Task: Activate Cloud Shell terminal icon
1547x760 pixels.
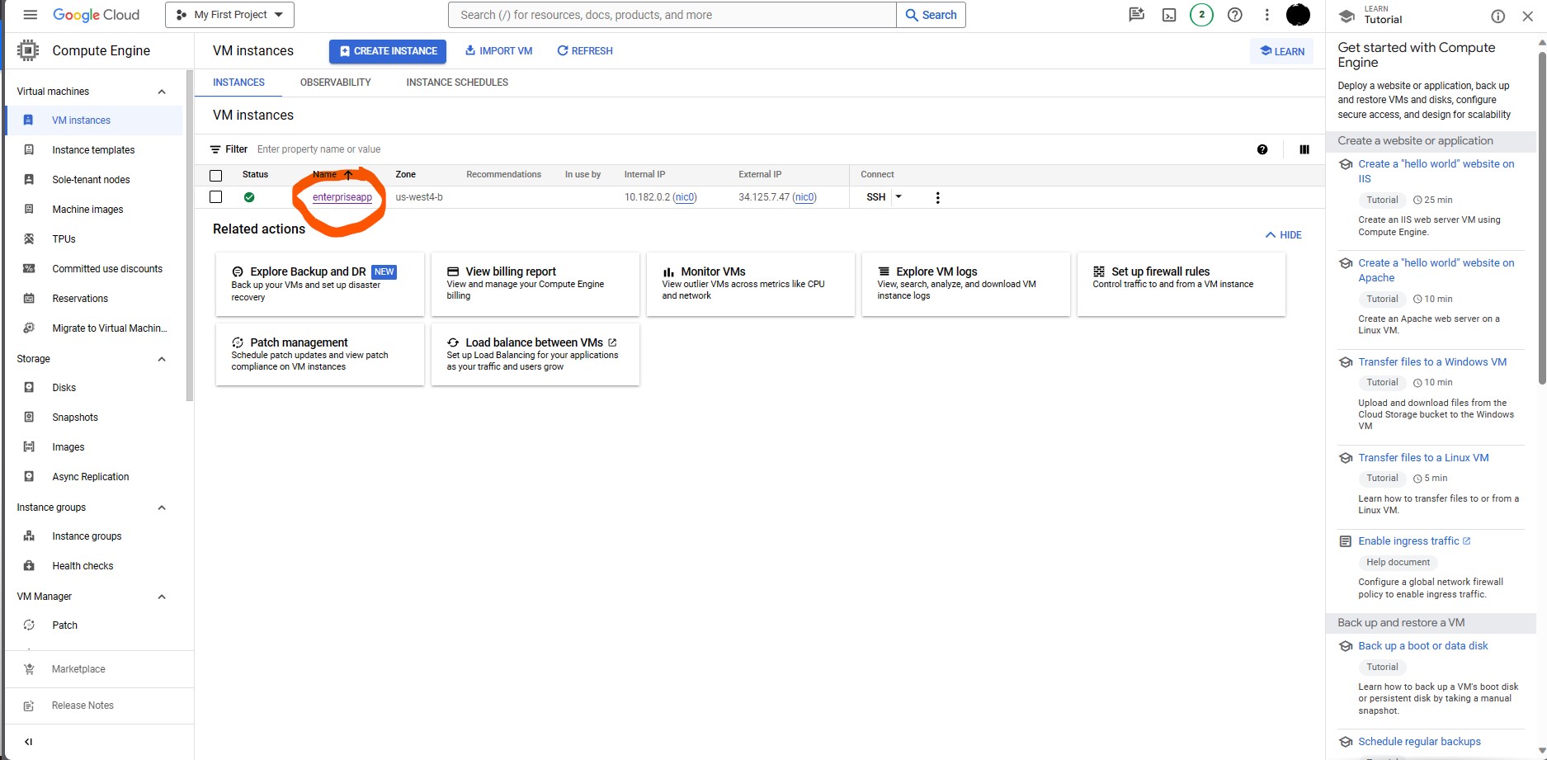Action: (x=1169, y=15)
